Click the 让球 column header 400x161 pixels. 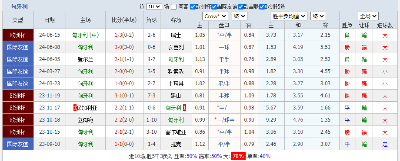point(364,26)
